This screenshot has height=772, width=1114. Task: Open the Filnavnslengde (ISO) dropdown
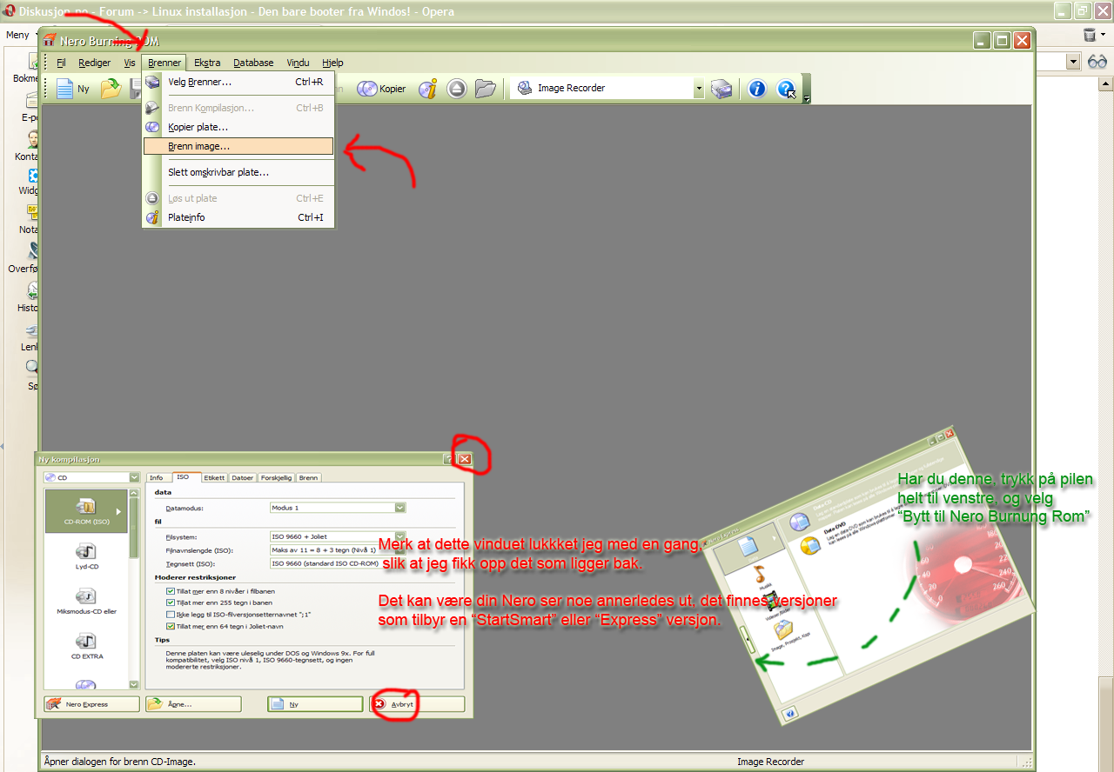pyautogui.click(x=338, y=549)
